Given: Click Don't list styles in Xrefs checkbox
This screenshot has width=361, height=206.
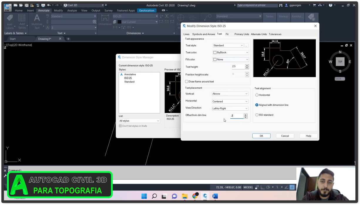Looking at the screenshot, I should [120, 126].
